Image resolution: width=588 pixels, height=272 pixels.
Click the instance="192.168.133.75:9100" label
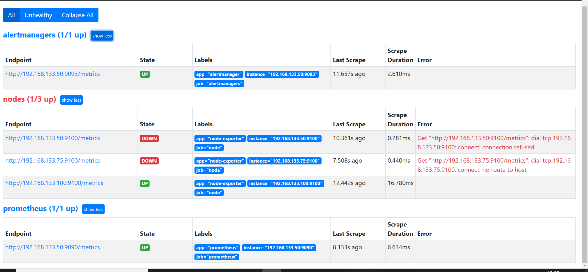point(284,161)
